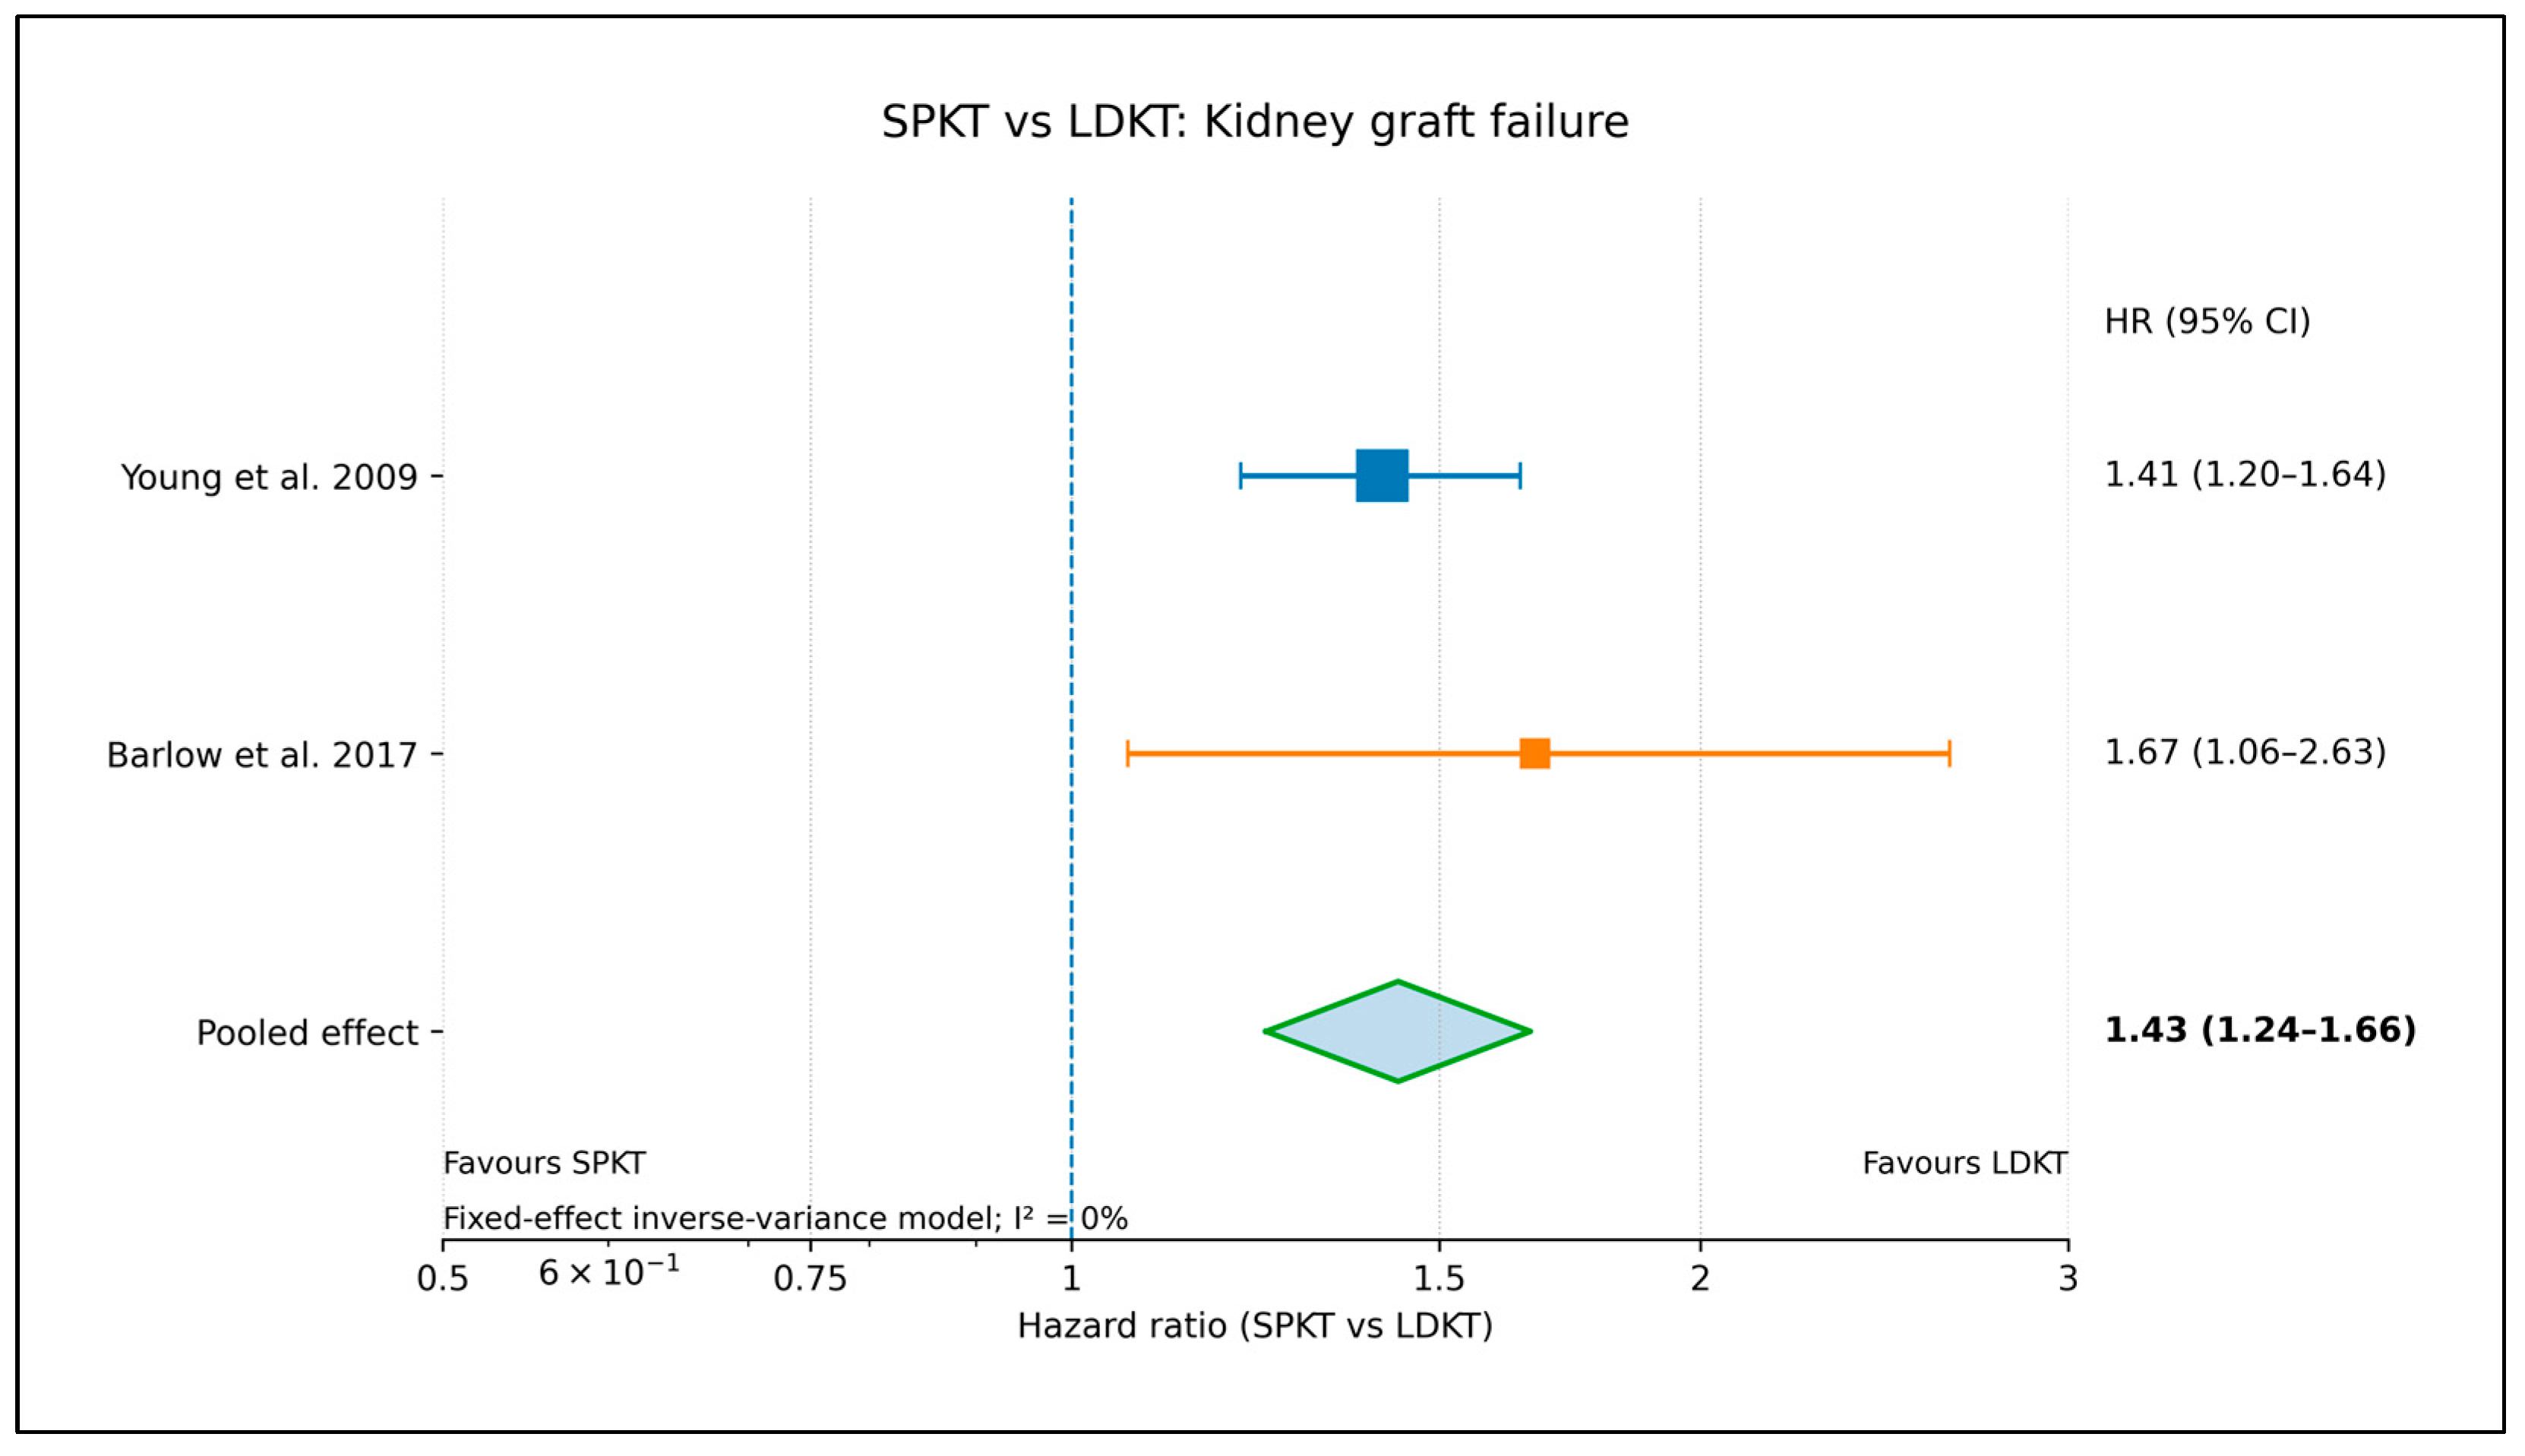Click the left whisker cap of Barlow 2017

[x=1128, y=754]
